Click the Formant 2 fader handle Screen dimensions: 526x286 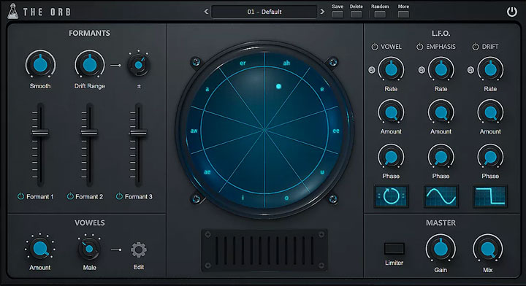click(89, 133)
